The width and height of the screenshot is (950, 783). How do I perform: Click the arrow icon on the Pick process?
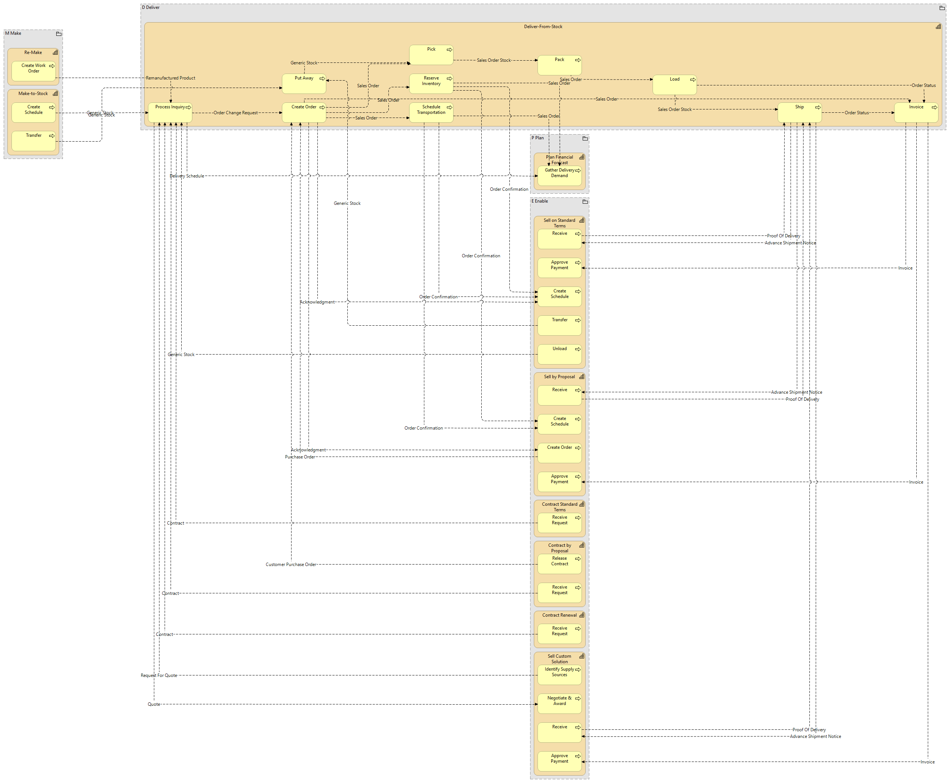pos(449,50)
